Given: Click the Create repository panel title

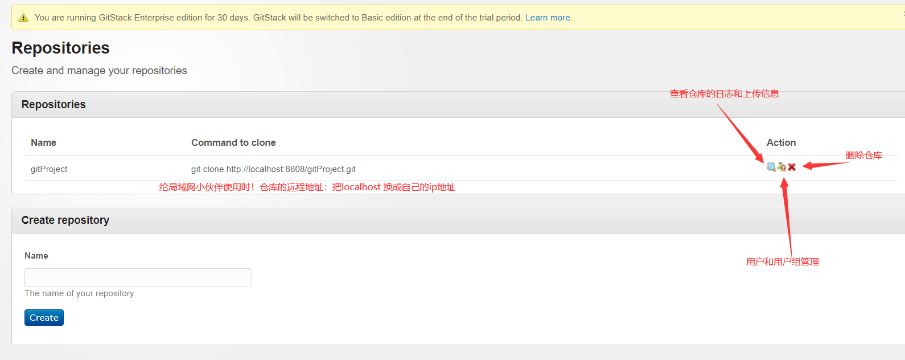Looking at the screenshot, I should [x=65, y=220].
